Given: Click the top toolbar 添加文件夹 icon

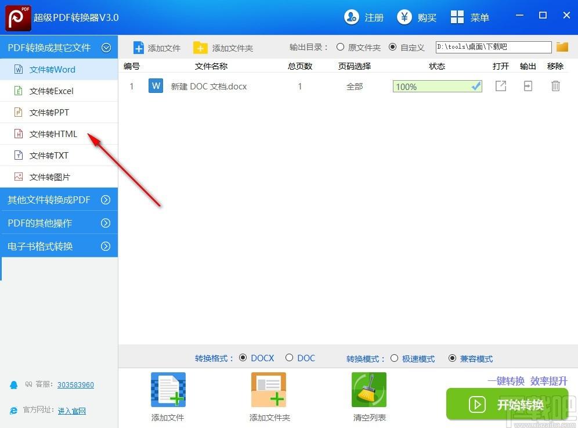Looking at the screenshot, I should click(201, 48).
